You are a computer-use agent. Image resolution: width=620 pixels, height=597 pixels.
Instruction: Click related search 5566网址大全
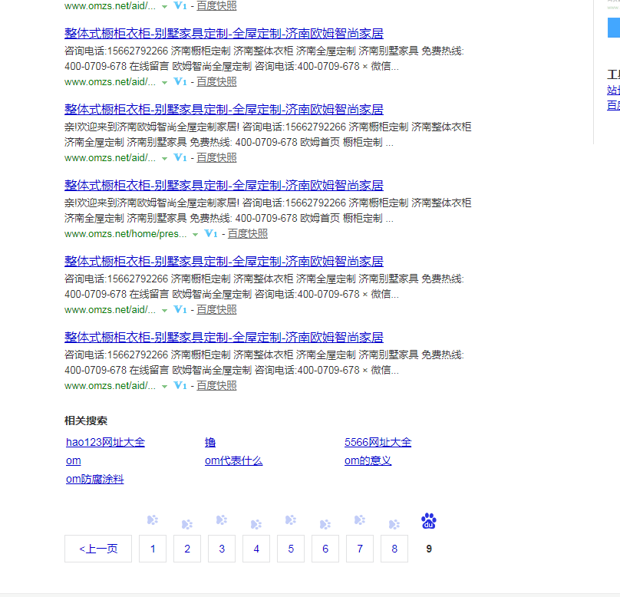[378, 442]
